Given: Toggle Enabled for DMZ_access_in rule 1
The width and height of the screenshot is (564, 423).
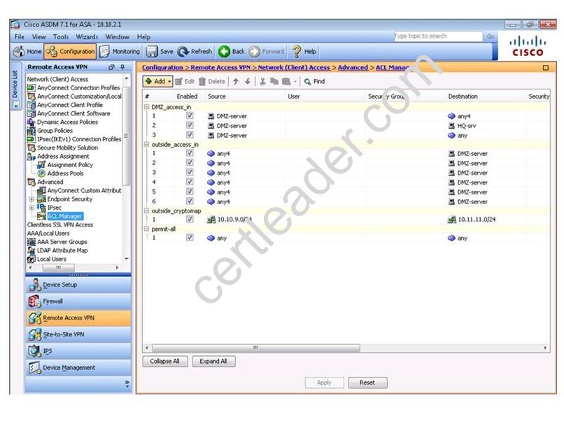Looking at the screenshot, I should point(190,116).
